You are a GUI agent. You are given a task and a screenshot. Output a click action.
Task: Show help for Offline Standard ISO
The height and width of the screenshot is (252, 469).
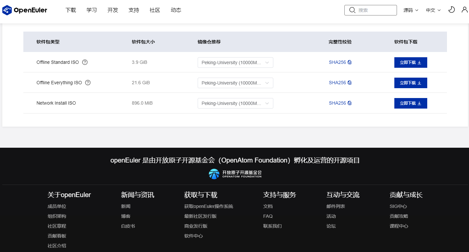point(85,62)
